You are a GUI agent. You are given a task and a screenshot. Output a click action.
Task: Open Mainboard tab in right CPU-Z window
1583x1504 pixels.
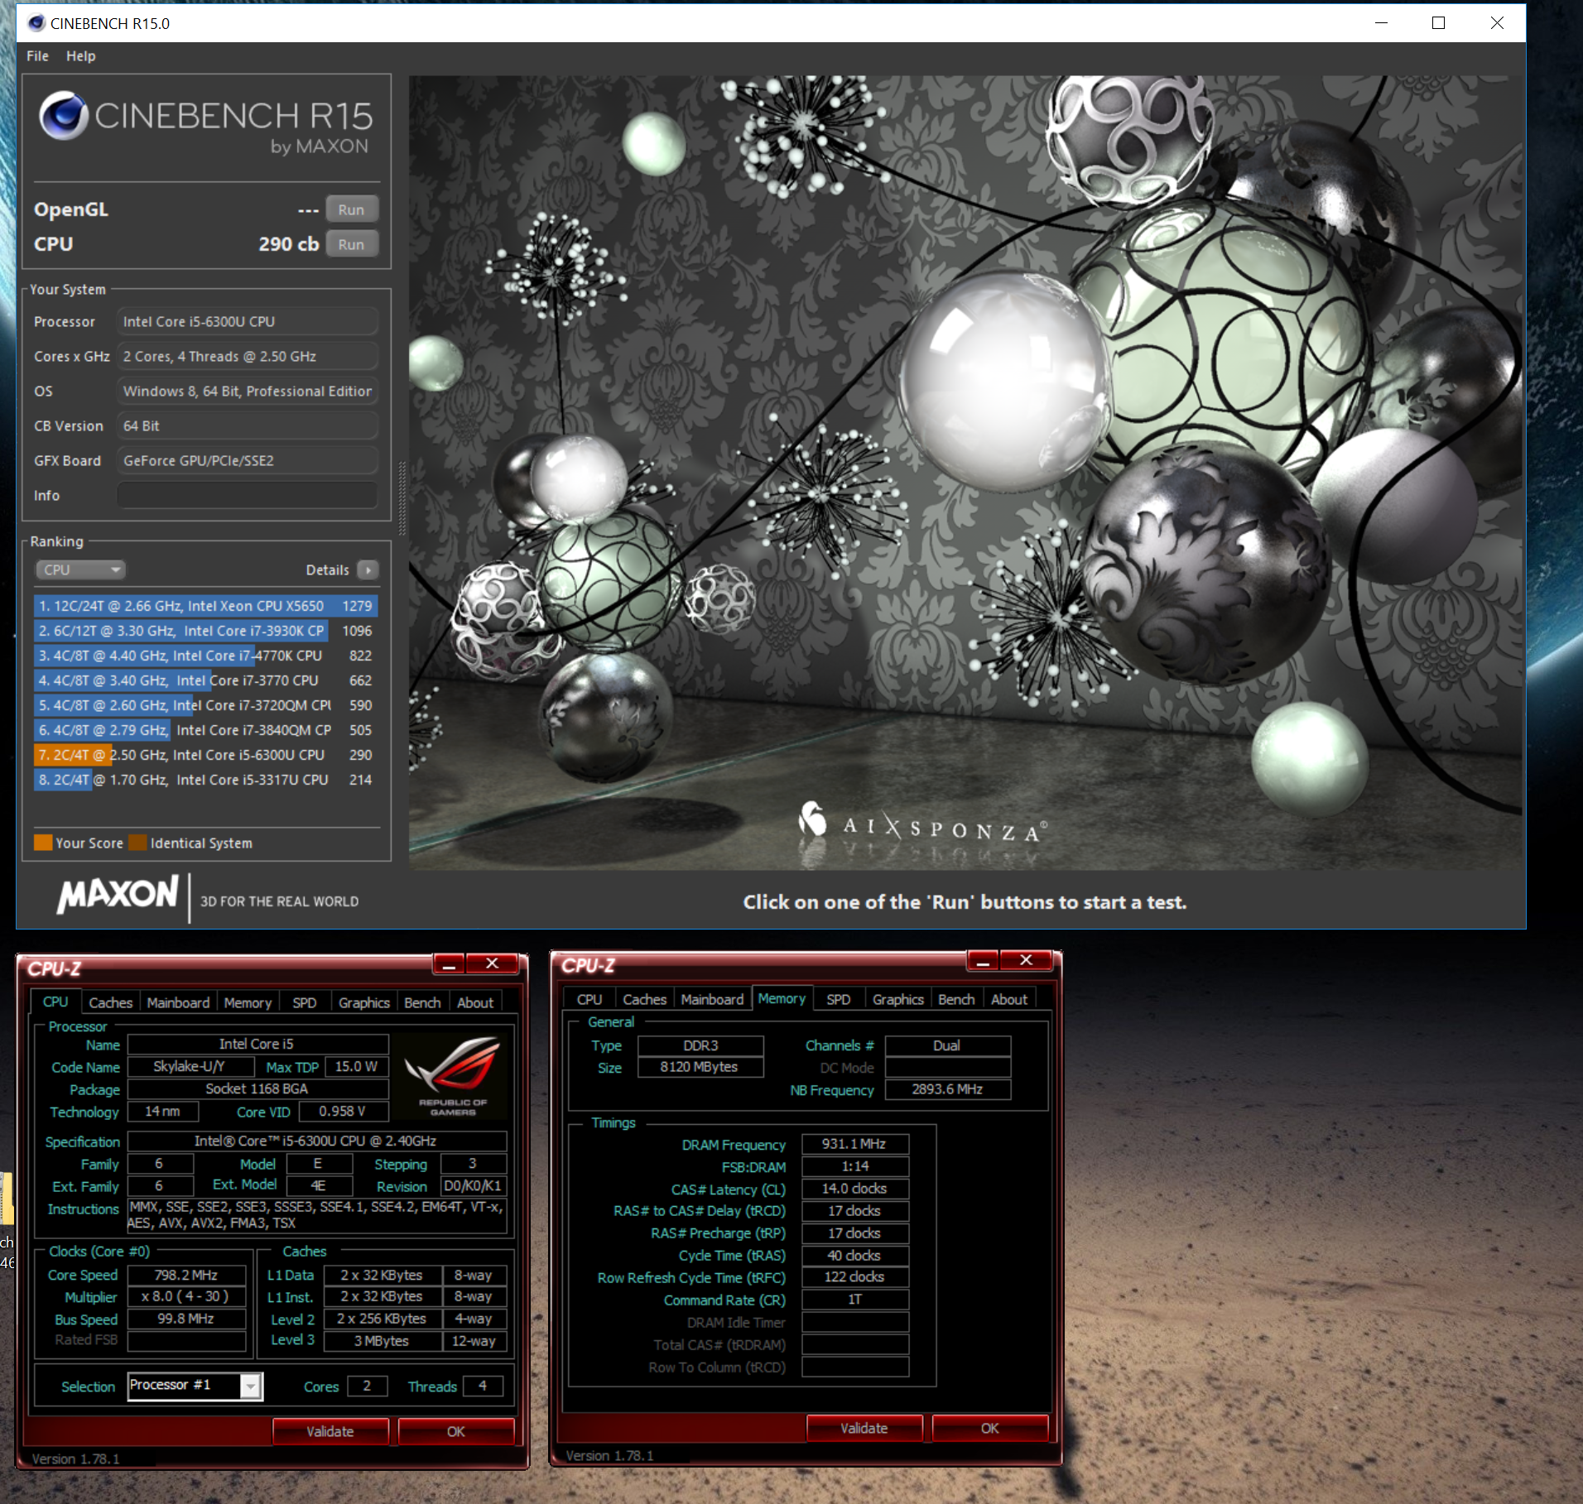coord(712,999)
